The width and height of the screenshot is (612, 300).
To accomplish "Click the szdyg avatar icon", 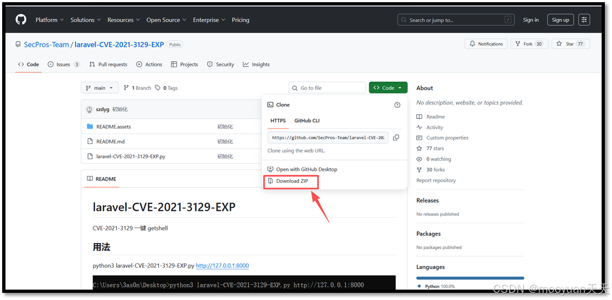I will pyautogui.click(x=89, y=109).
